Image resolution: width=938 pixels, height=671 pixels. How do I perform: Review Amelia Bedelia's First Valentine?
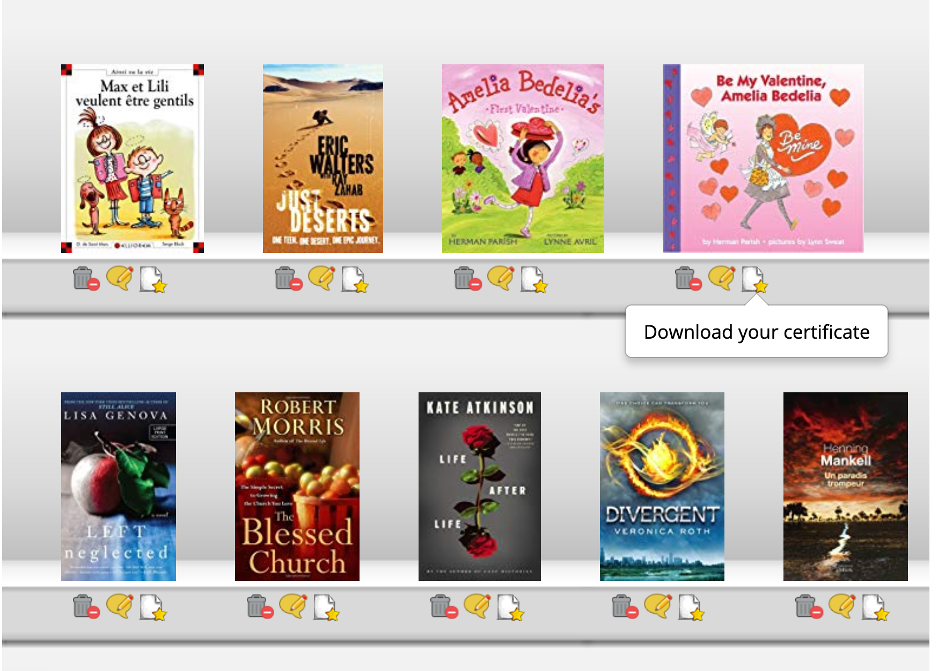click(x=501, y=278)
